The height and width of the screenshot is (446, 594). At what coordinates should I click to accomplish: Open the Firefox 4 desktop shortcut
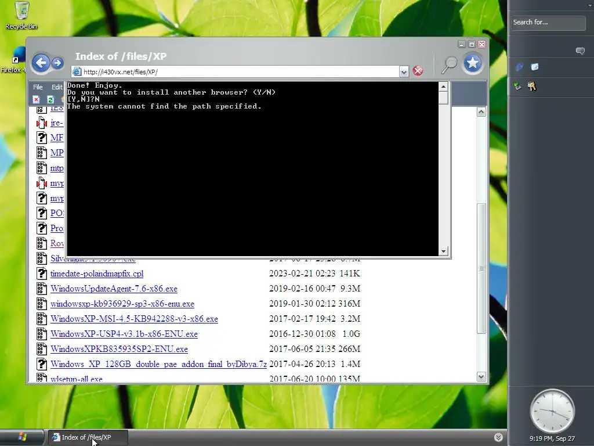tap(14, 60)
